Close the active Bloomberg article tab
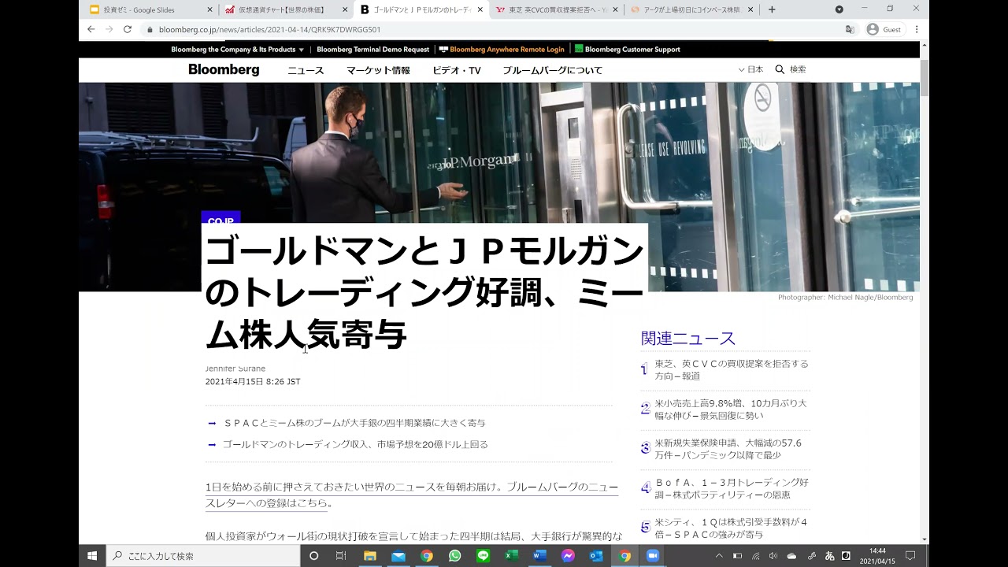Image resolution: width=1008 pixels, height=567 pixels. (480, 9)
